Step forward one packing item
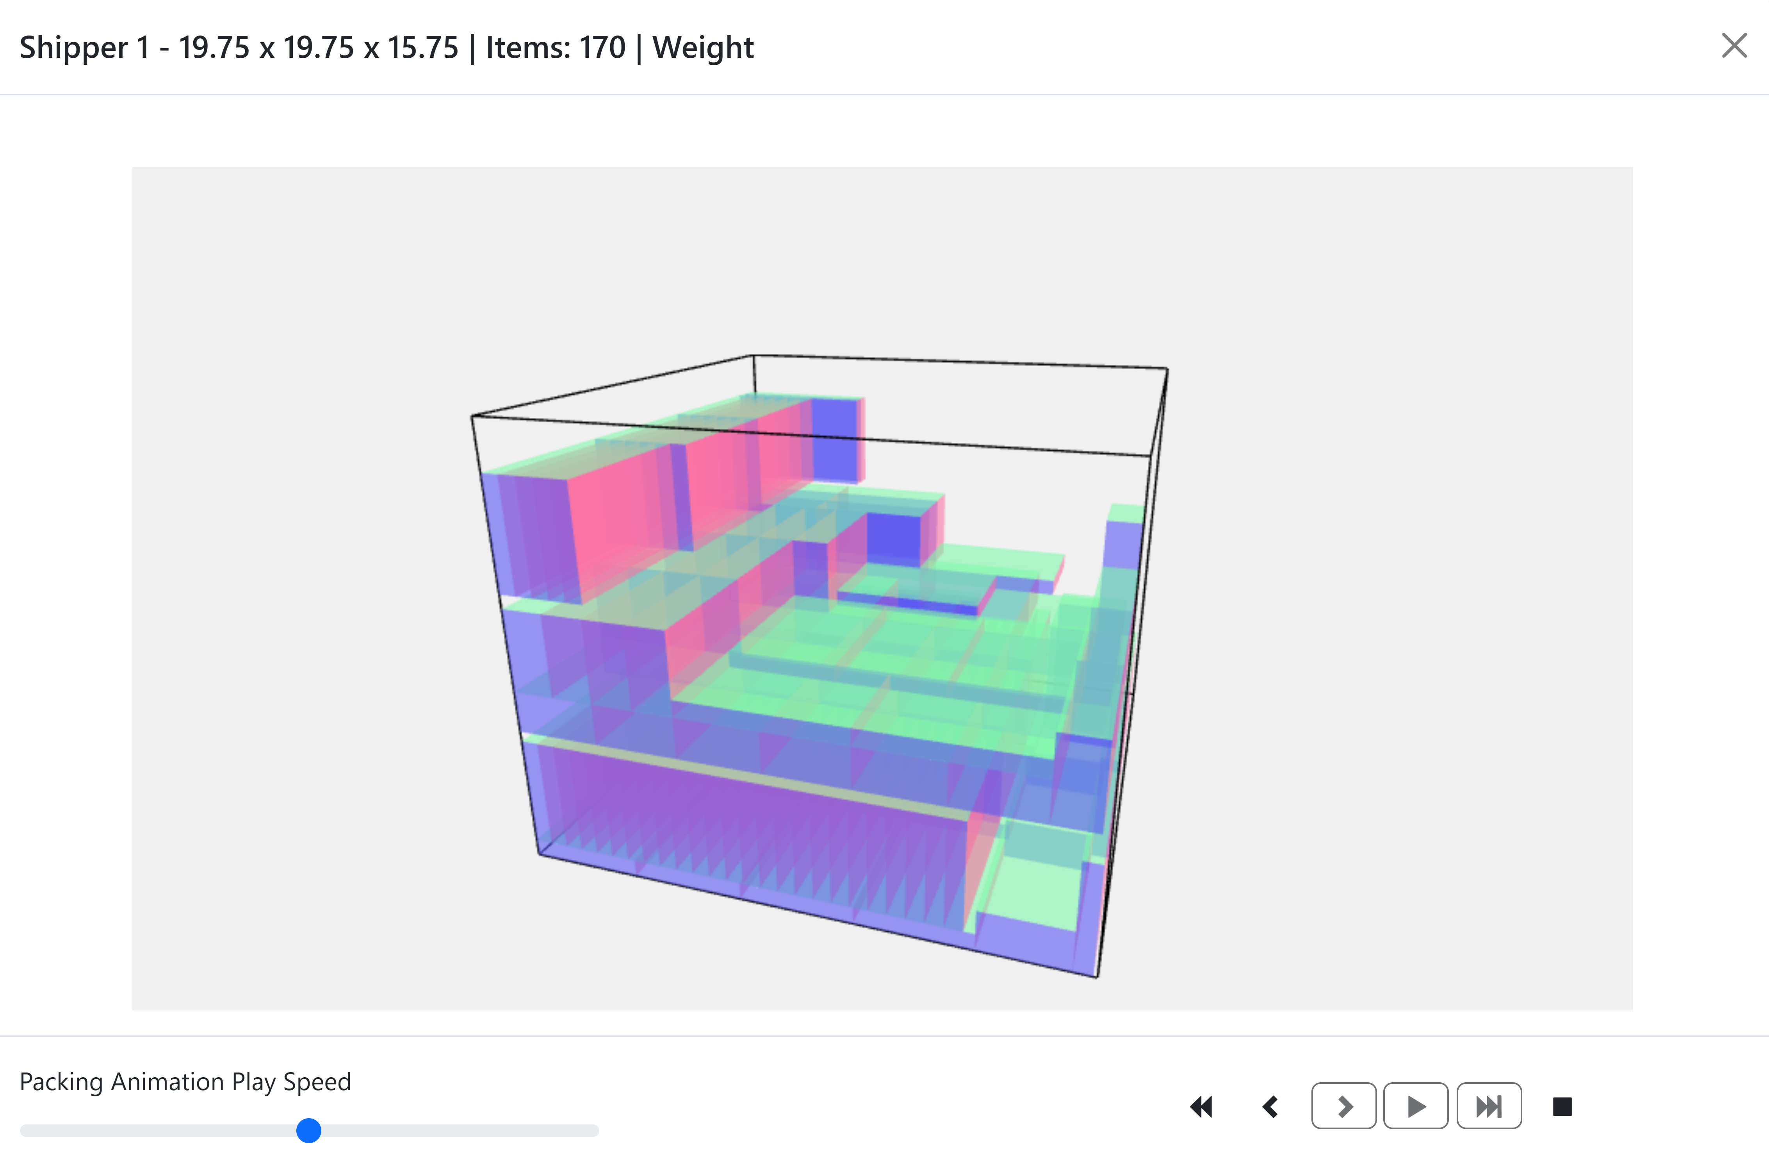The width and height of the screenshot is (1769, 1167). tap(1343, 1107)
